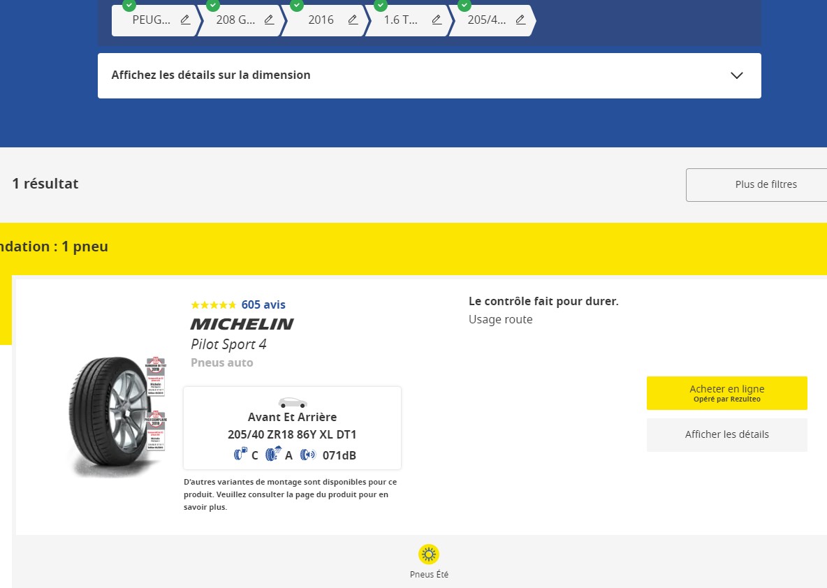
Task: Click the wet grip rating icon
Action: pos(274,455)
